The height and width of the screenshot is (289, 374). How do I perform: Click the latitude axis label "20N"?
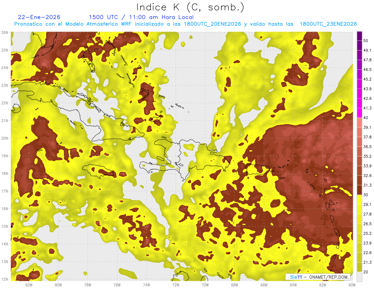click(x=5, y=138)
